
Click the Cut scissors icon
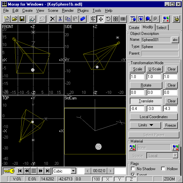[60, 19]
